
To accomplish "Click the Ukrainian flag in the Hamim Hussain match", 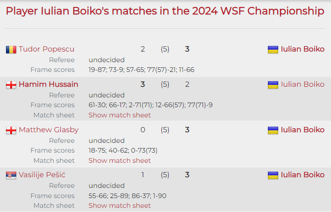I will 273,85.
